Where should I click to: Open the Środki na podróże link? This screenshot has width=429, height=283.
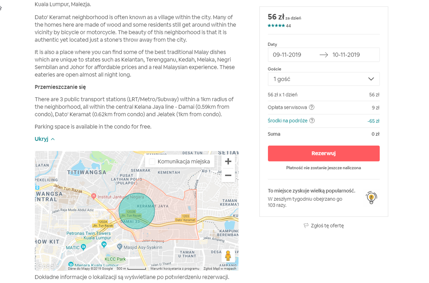pos(287,121)
